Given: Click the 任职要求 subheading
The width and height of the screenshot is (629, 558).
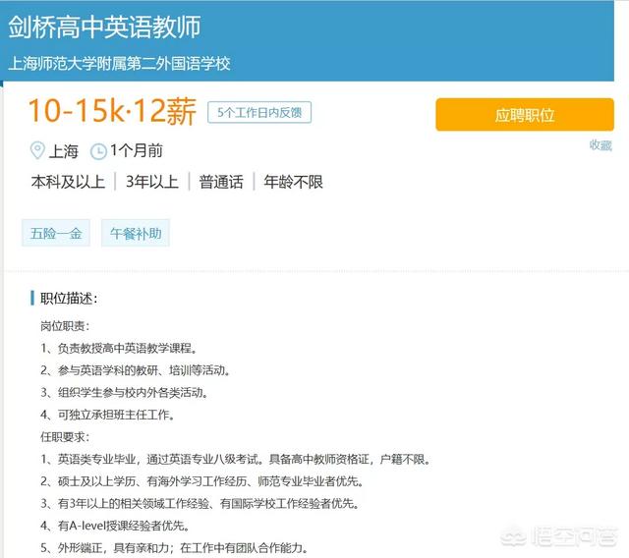Looking at the screenshot, I should (65, 436).
